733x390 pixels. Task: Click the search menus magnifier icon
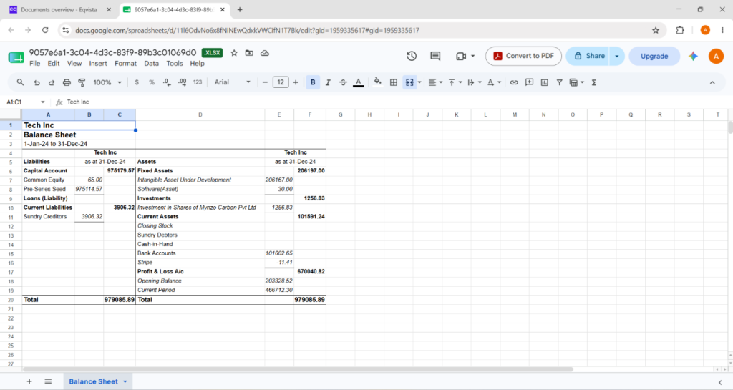(20, 82)
